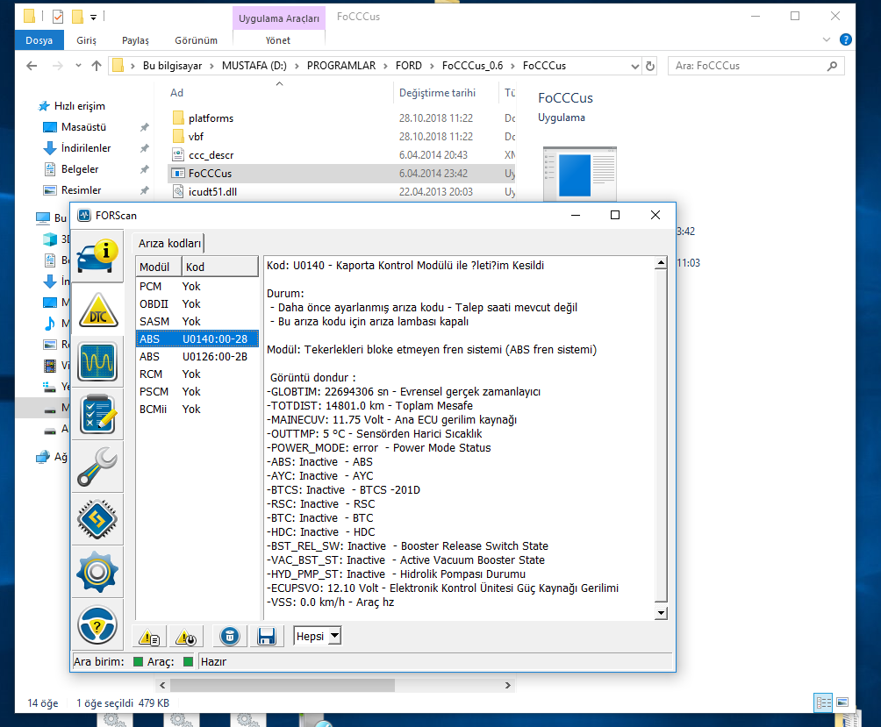
Task: Select the RCM module row
Action: pyautogui.click(x=197, y=374)
